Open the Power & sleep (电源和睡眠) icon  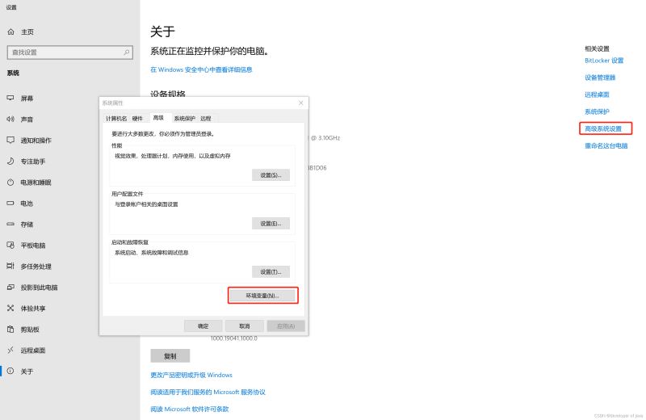click(10, 183)
